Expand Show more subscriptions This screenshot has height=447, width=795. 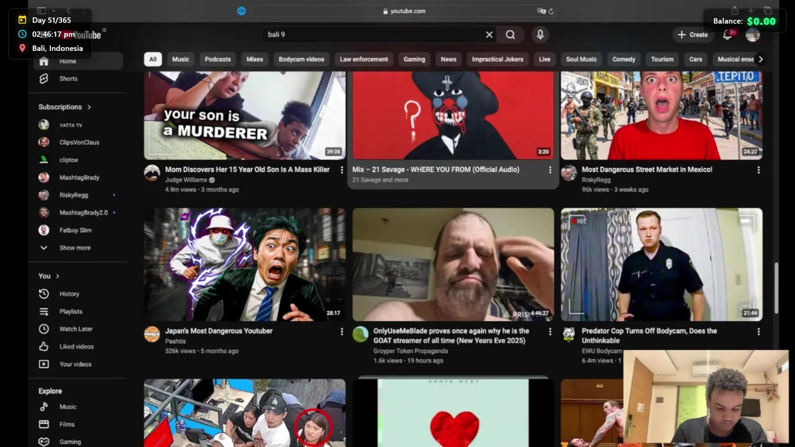tap(75, 248)
